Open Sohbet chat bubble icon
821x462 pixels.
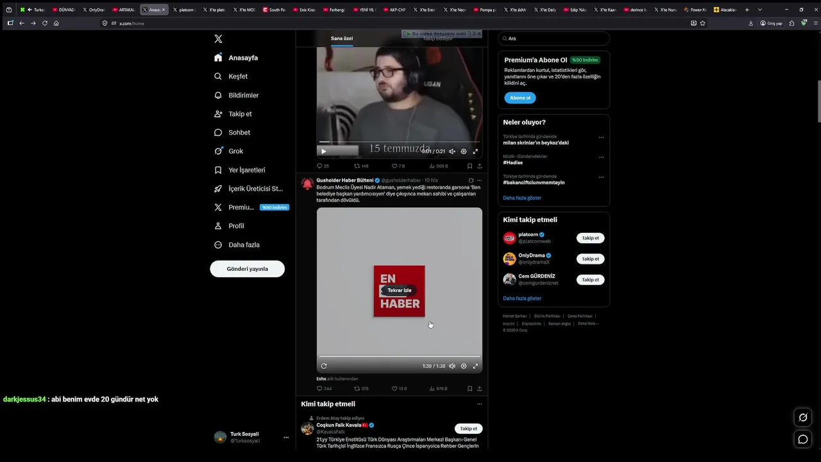(218, 132)
